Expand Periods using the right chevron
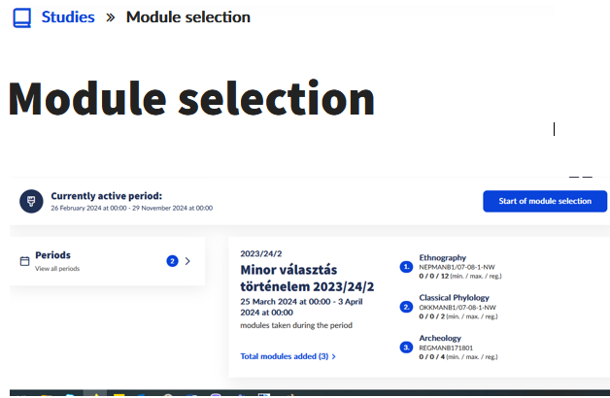The width and height of the screenshot is (610, 398). click(187, 261)
